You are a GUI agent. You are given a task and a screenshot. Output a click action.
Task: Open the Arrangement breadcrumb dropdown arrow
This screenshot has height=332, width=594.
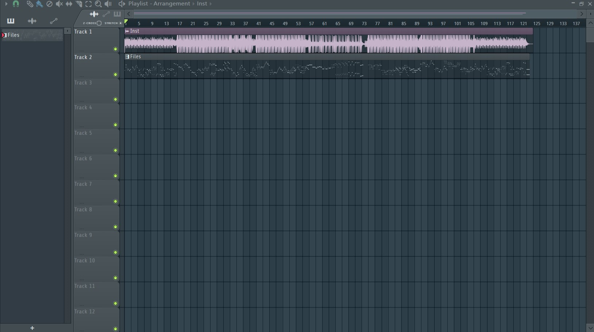pos(194,4)
